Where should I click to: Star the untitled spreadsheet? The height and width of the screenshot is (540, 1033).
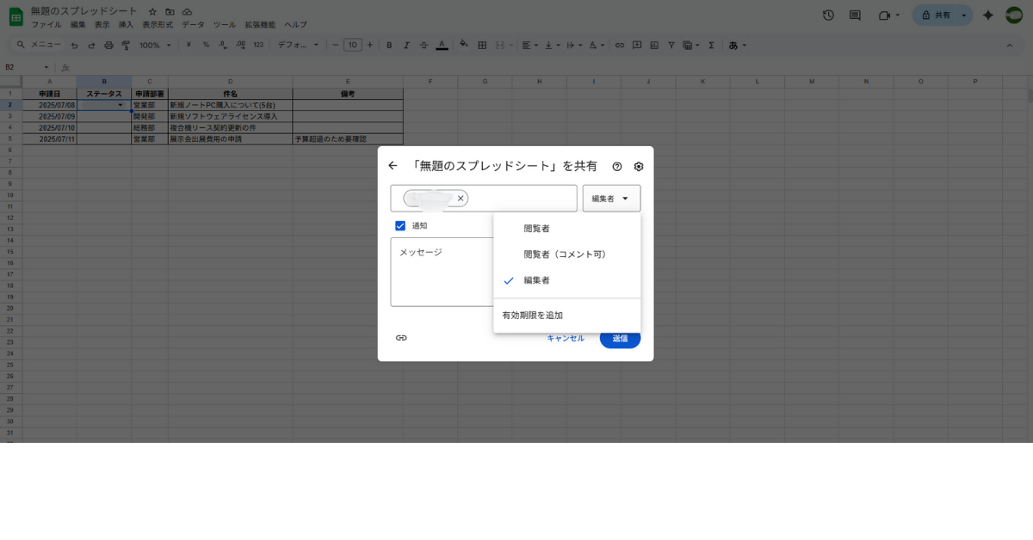click(152, 11)
